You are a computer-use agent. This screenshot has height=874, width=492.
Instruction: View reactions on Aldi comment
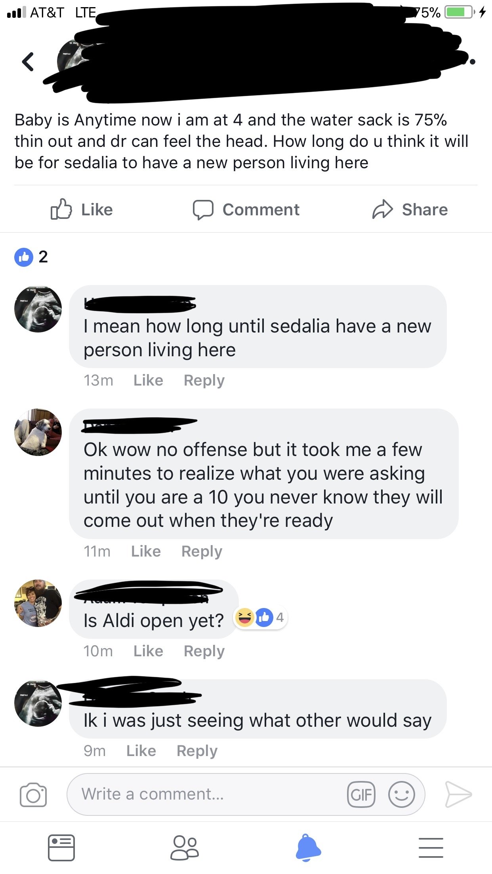(260, 617)
